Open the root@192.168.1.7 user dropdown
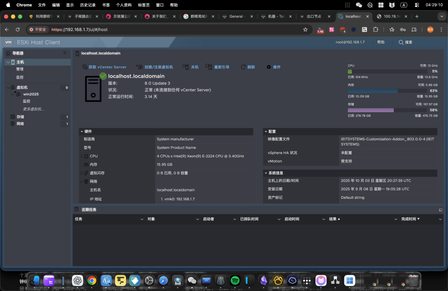This screenshot has height=291, width=448. [352, 42]
